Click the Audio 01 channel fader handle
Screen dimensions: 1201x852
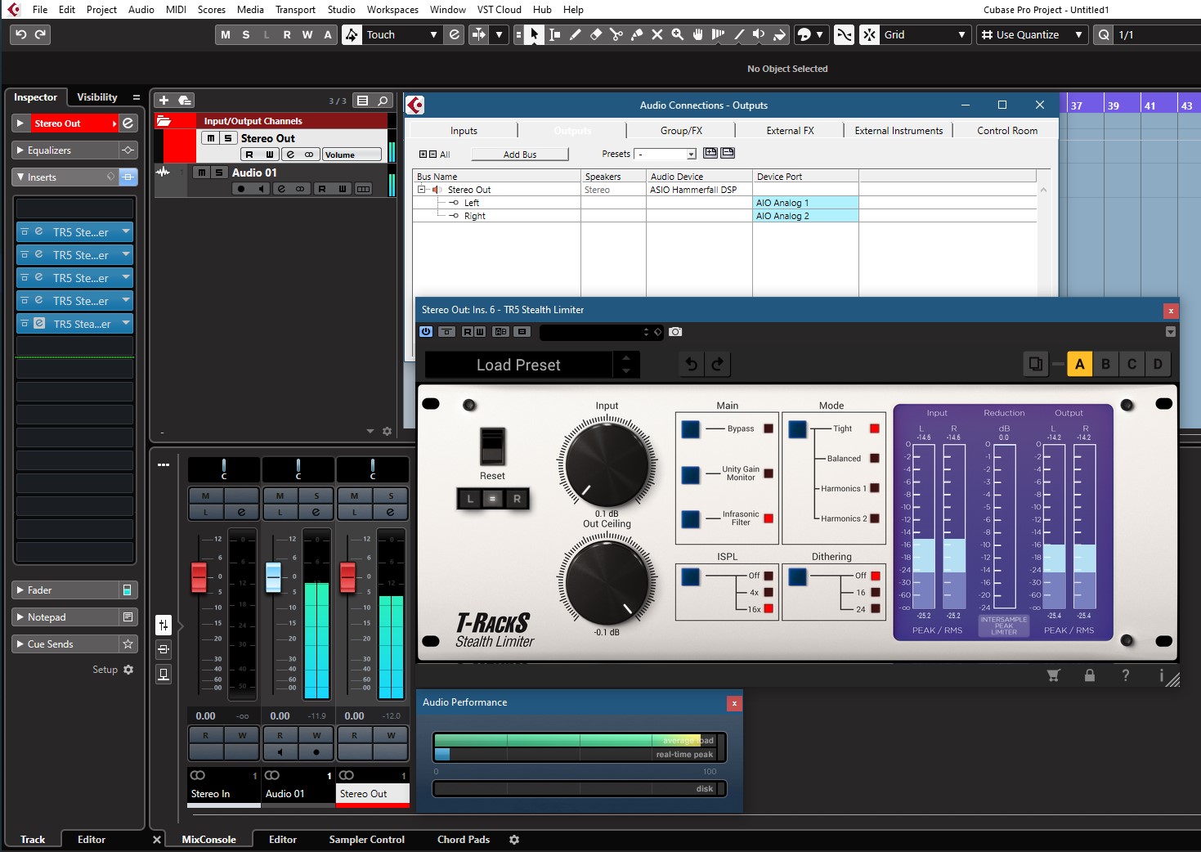click(273, 576)
